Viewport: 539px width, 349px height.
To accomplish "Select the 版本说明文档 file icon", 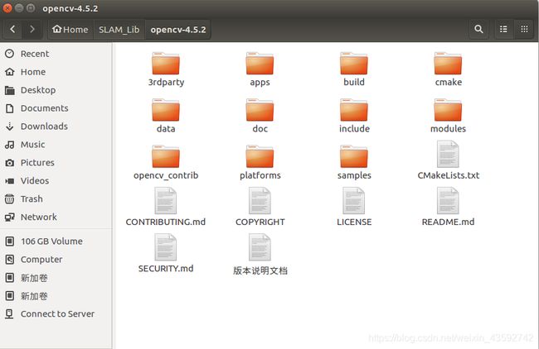I will tap(260, 247).
